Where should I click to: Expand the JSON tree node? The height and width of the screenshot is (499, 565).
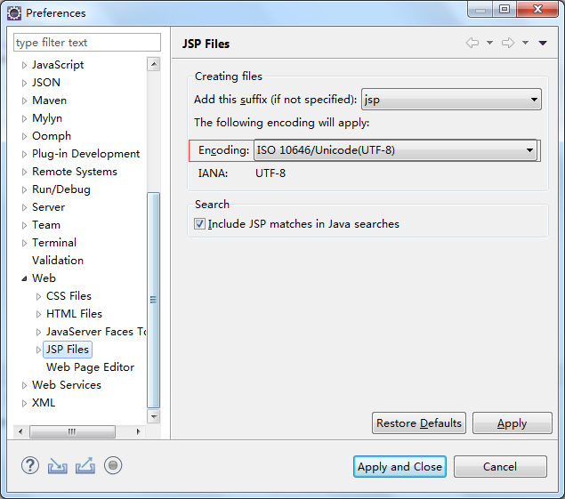click(x=24, y=83)
